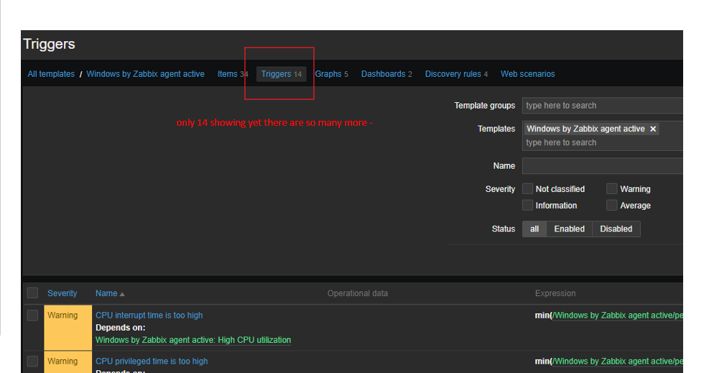Open the All templates breadcrumb link
Screen dimensions: 709x373
click(51, 74)
